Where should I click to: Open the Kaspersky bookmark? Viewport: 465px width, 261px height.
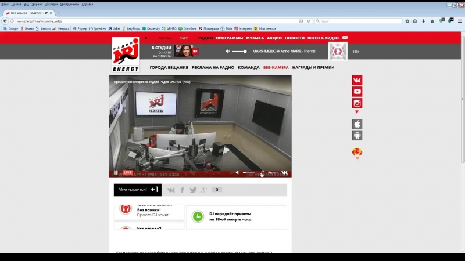click(151, 28)
